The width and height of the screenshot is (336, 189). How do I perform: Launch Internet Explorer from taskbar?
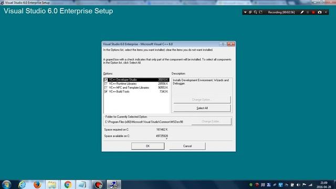pyautogui.click(x=22, y=184)
